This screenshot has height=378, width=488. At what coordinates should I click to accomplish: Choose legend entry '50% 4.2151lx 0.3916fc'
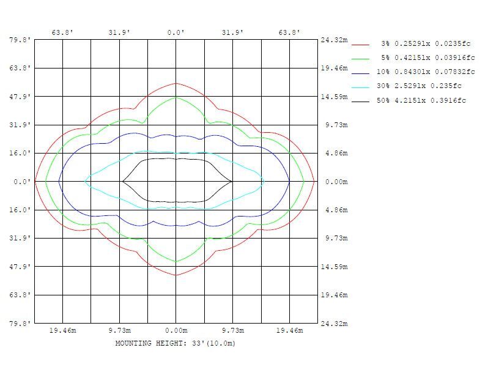tap(421, 100)
